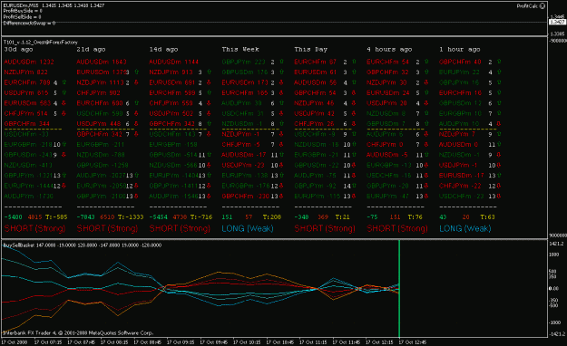Click the "DifferencetoSwap = 0" text
This screenshot has width=567, height=346.
click(x=29, y=24)
